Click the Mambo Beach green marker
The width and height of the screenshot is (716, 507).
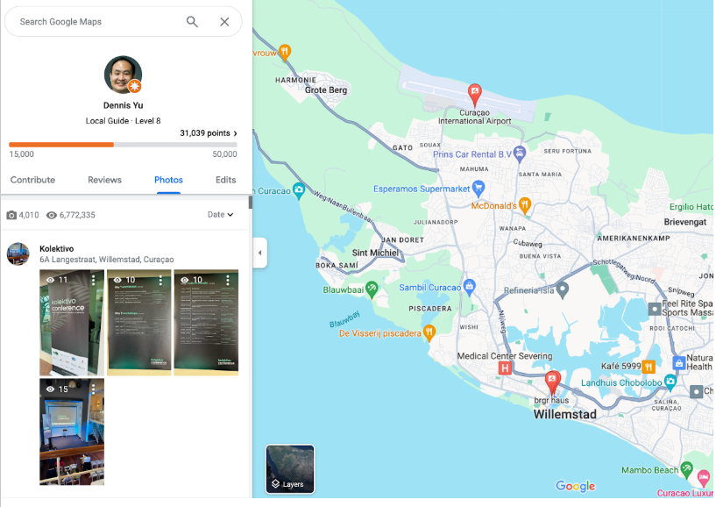click(686, 469)
